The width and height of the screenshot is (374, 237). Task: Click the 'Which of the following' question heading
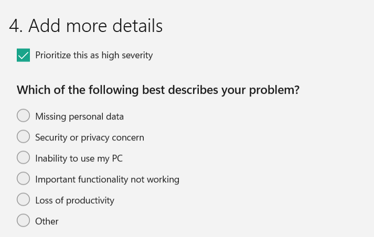coord(157,90)
